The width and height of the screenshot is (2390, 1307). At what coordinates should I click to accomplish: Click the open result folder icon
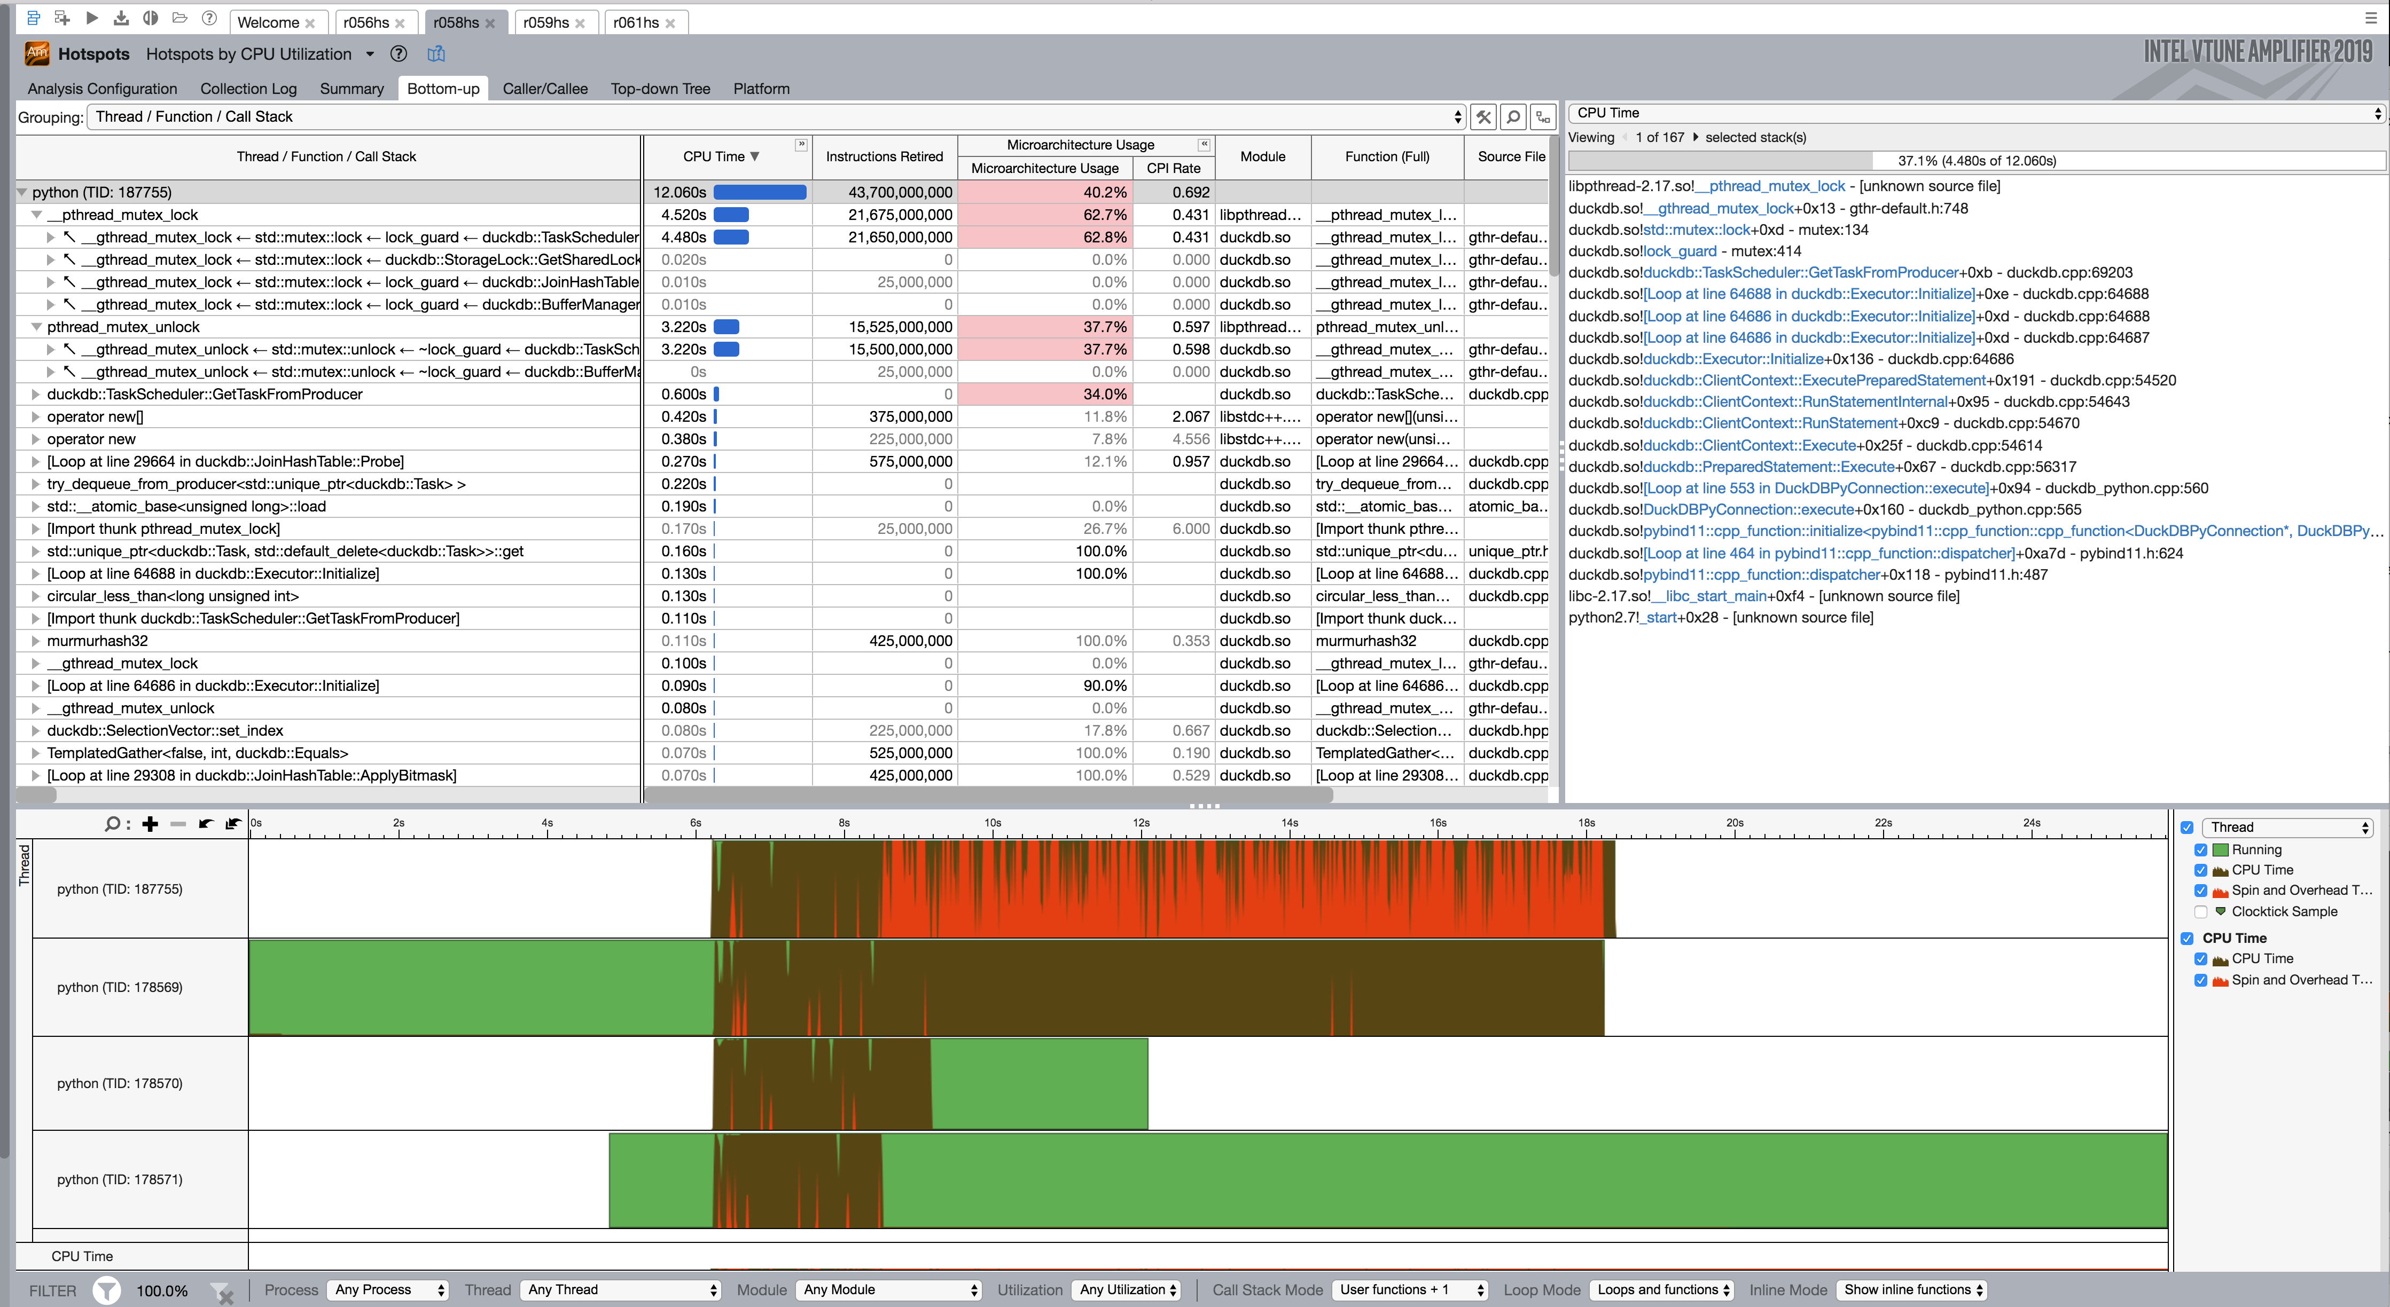pyautogui.click(x=180, y=19)
